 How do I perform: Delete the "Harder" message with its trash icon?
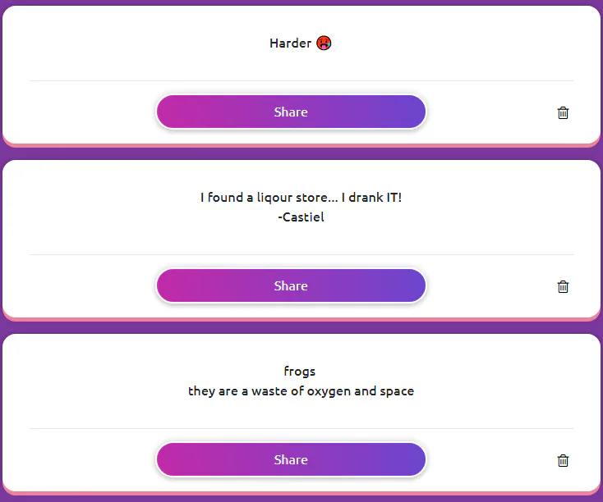click(563, 113)
